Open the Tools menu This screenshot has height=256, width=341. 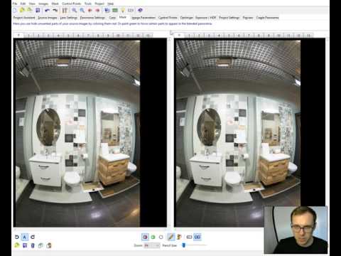[88, 4]
